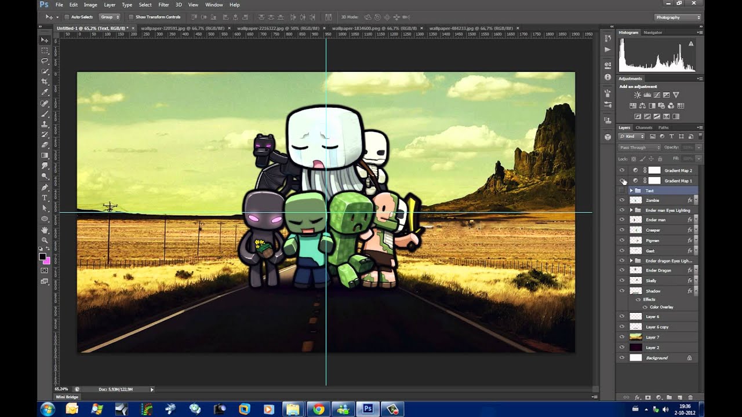Viewport: 742px width, 417px height.
Task: Select the Clone Stamp tool
Action: 45,124
